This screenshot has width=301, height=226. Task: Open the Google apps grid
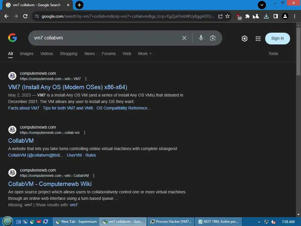[x=258, y=39]
